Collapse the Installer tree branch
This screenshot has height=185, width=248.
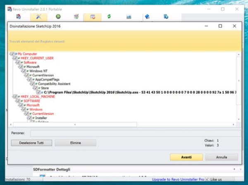pos(27,118)
